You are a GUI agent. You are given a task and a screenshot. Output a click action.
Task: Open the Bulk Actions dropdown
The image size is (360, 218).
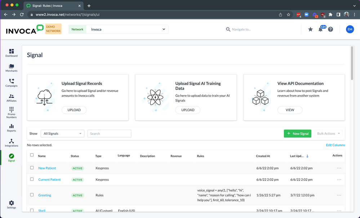328,134
